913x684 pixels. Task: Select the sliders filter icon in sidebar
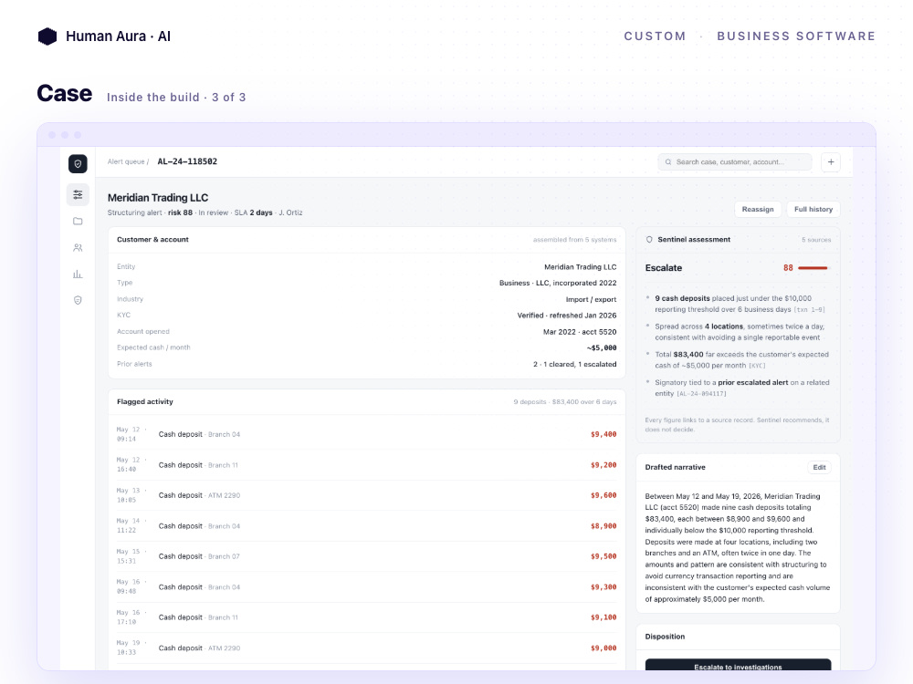click(78, 195)
